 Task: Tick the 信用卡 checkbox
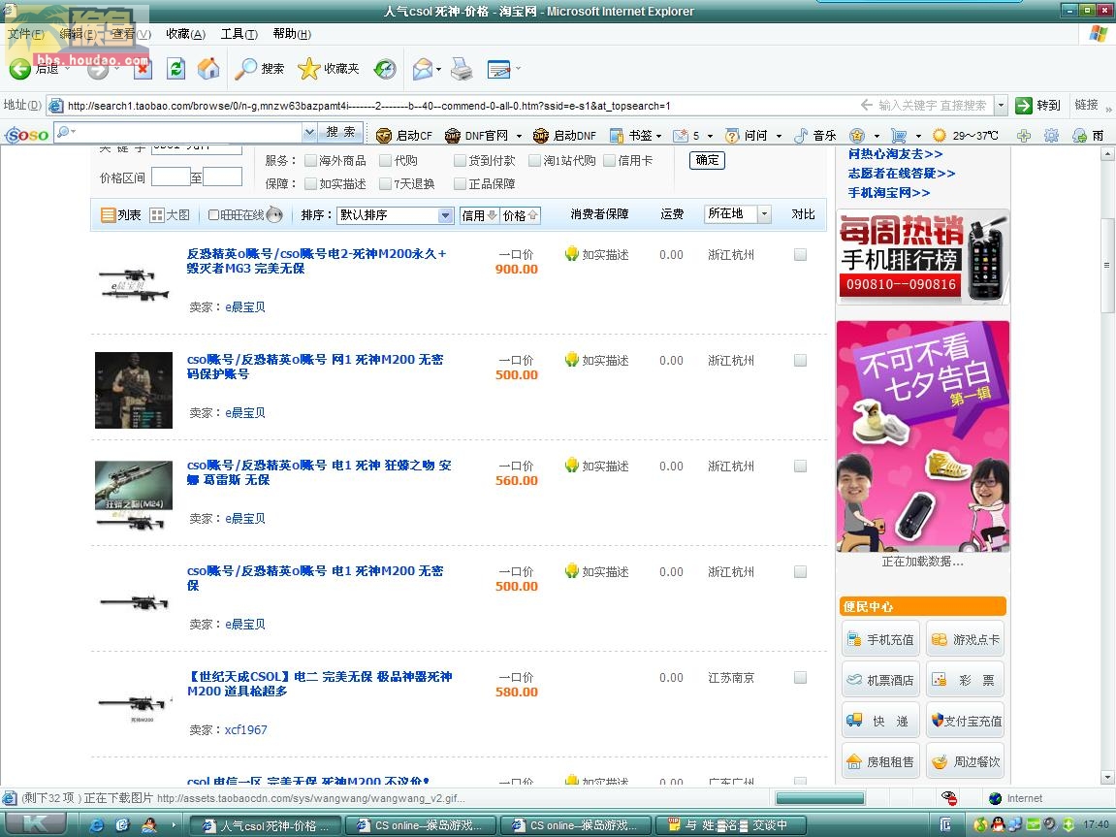tap(609, 161)
